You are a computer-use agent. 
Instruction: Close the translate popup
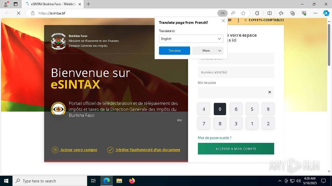click(223, 21)
